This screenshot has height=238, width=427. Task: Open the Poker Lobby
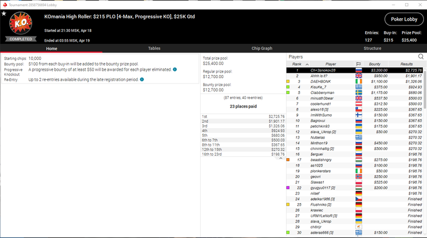[x=404, y=20]
